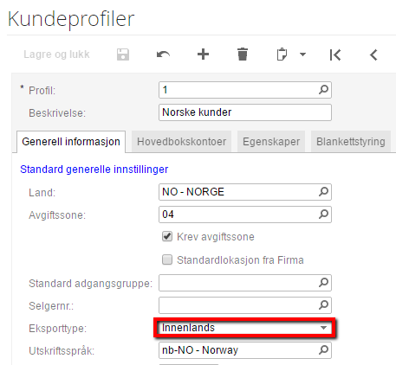Click the save disk icon
Image resolution: width=396 pixels, height=365 pixels.
coord(123,54)
